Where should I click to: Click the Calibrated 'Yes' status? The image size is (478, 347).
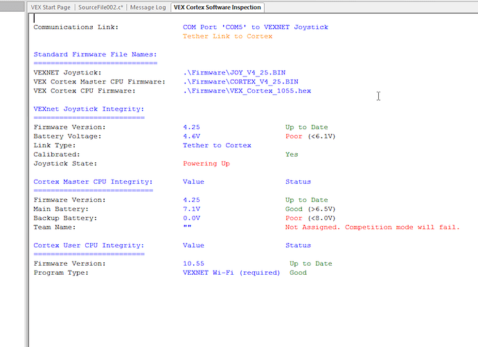[x=292, y=155]
